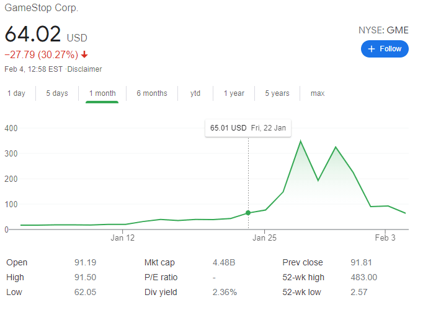This screenshot has width=441, height=313.
Task: Open the max time range tab
Action: point(318,93)
